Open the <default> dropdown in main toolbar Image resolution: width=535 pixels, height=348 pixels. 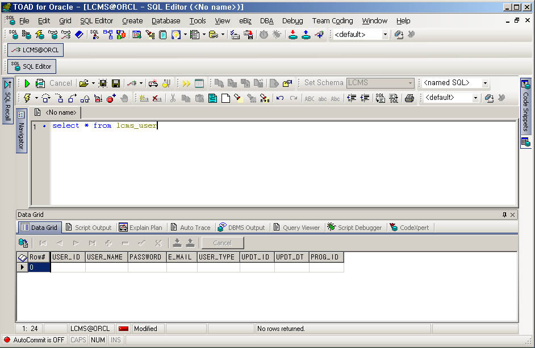pos(385,35)
